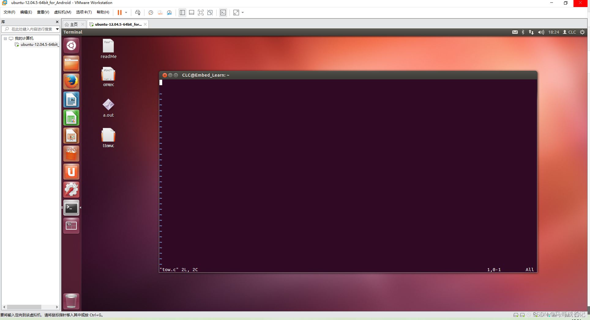The width and height of the screenshot is (590, 320).
Task: Open the power gear session menu
Action: pos(582,32)
